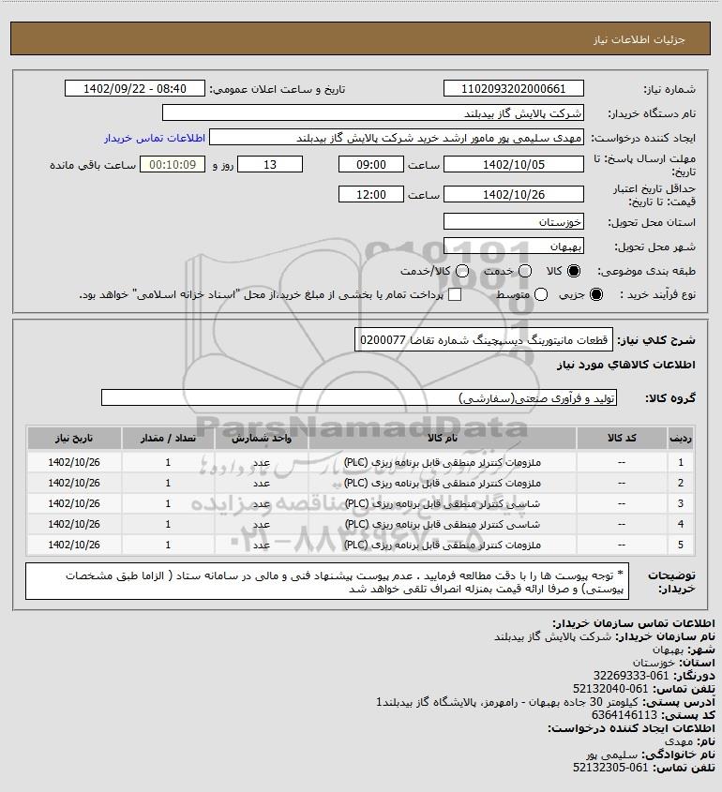This screenshot has height=792, width=722.
Task: Click the buyer organization name field
Action: click(373, 113)
